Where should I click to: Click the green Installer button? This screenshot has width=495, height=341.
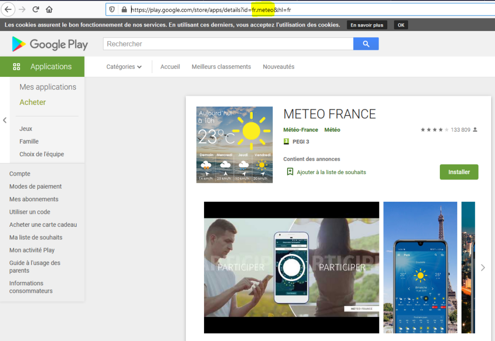click(x=459, y=172)
